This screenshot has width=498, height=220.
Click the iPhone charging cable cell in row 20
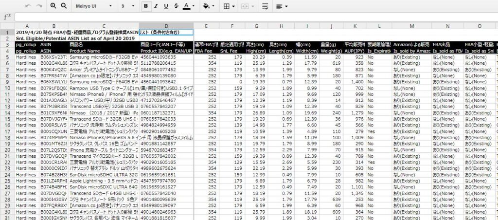pos(104,150)
